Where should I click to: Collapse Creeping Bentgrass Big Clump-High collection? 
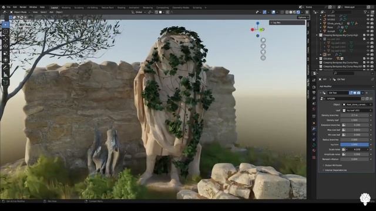pos(317,35)
